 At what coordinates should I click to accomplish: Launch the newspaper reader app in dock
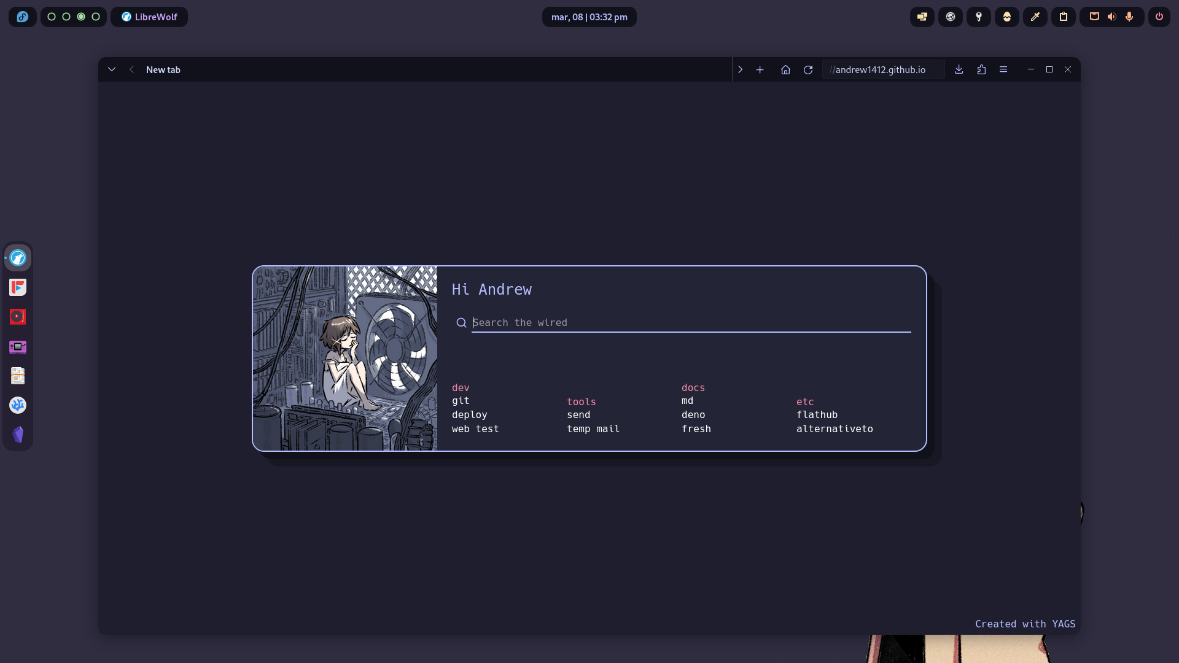coord(18,376)
